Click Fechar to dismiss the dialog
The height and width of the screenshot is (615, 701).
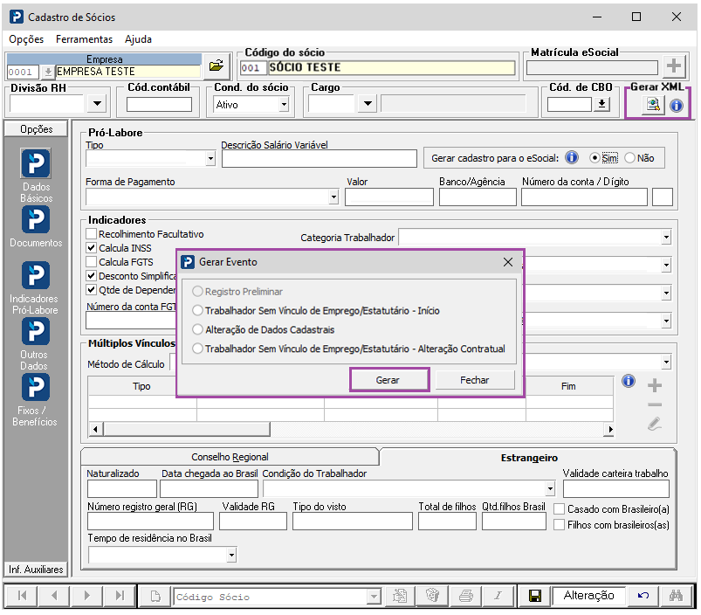coord(475,380)
